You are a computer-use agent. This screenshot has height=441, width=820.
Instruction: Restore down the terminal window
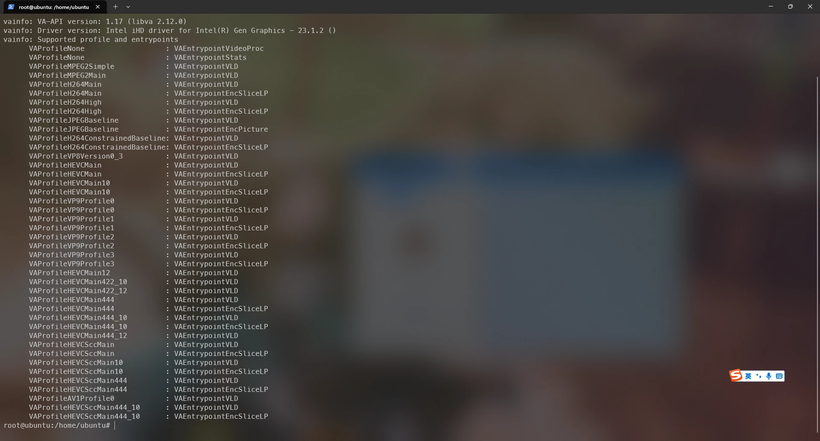point(791,6)
